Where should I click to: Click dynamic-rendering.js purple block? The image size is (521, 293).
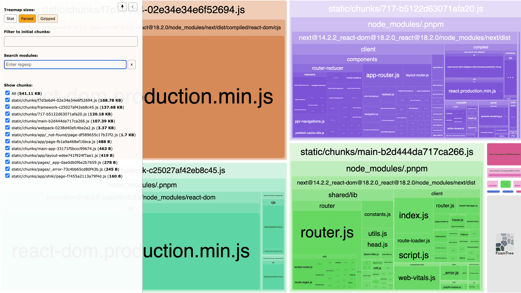coord(491,116)
